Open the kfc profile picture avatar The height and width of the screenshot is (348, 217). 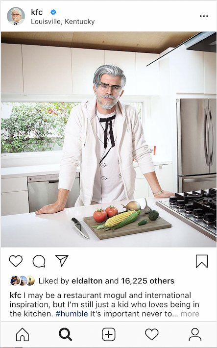16,16
